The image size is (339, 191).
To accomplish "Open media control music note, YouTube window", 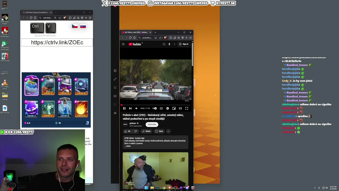I will click(175, 38).
